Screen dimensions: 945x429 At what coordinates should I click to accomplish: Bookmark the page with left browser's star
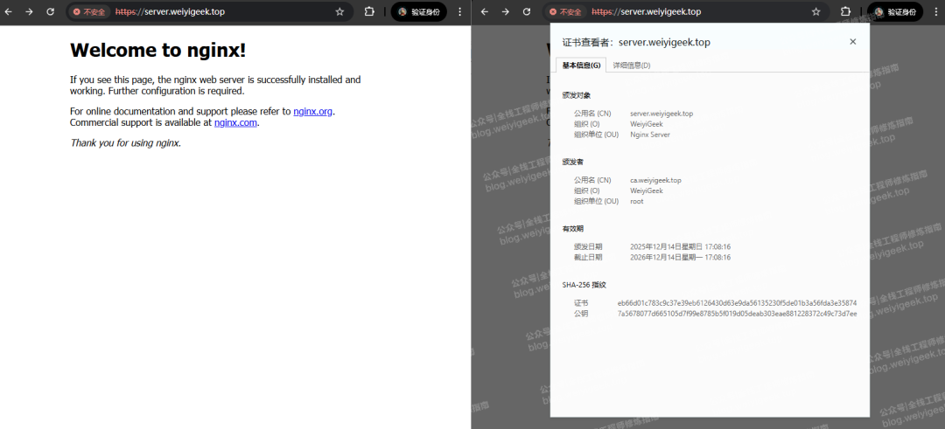(x=339, y=11)
